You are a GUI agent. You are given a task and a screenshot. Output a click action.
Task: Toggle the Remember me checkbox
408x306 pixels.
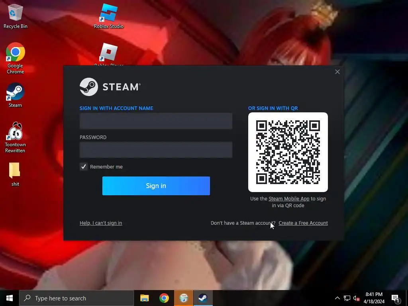pos(84,167)
